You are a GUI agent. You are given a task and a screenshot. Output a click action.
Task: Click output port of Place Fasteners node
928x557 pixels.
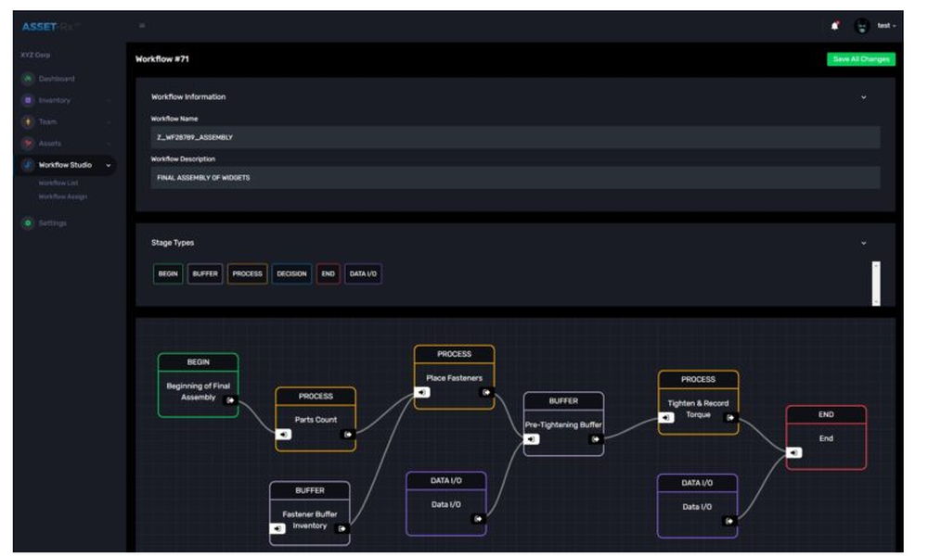pos(486,392)
